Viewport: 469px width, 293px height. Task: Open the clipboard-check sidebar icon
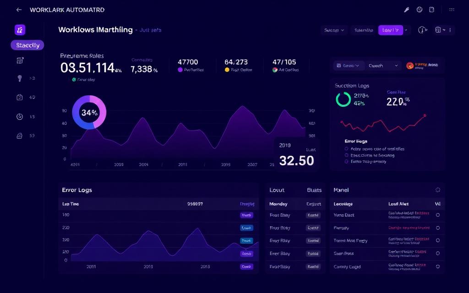[x=19, y=97]
